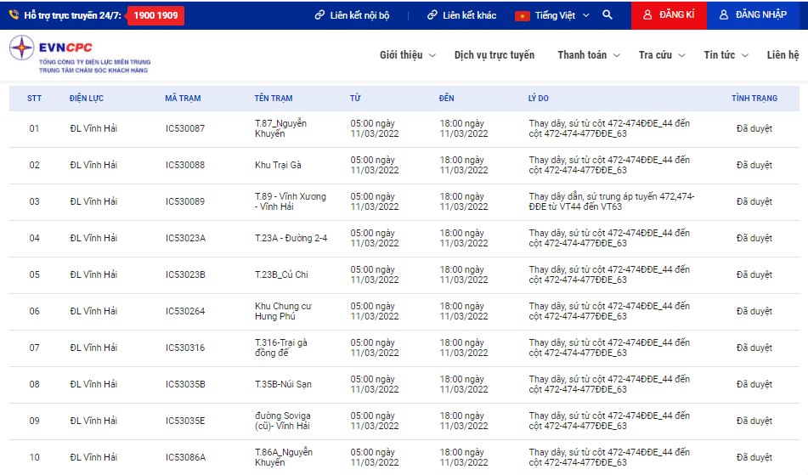Click the search magnifier icon
The width and height of the screenshot is (808, 475).
pos(607,15)
